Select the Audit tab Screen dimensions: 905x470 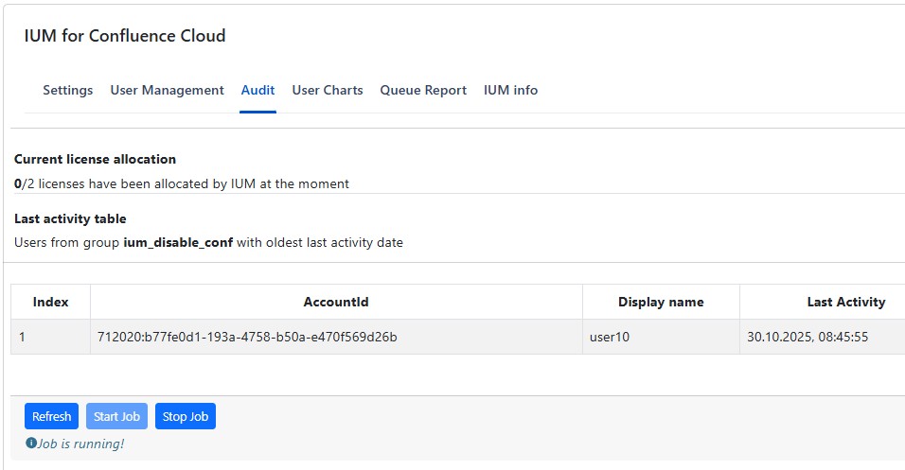point(257,91)
